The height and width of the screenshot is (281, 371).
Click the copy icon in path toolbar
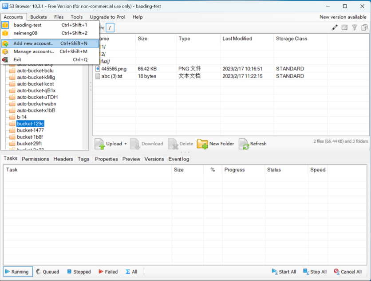(x=364, y=27)
